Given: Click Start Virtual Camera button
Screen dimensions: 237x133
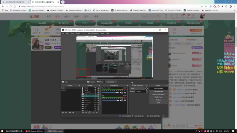Looking at the screenshot, I should pyautogui.click(x=158, y=94).
